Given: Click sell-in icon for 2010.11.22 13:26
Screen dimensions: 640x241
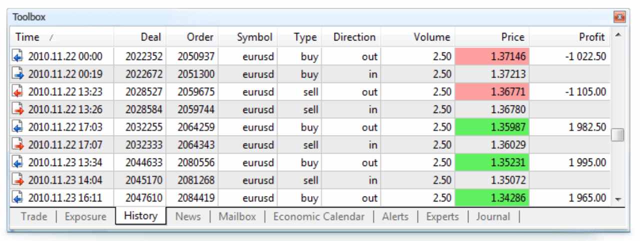Looking at the screenshot, I should 16,109.
